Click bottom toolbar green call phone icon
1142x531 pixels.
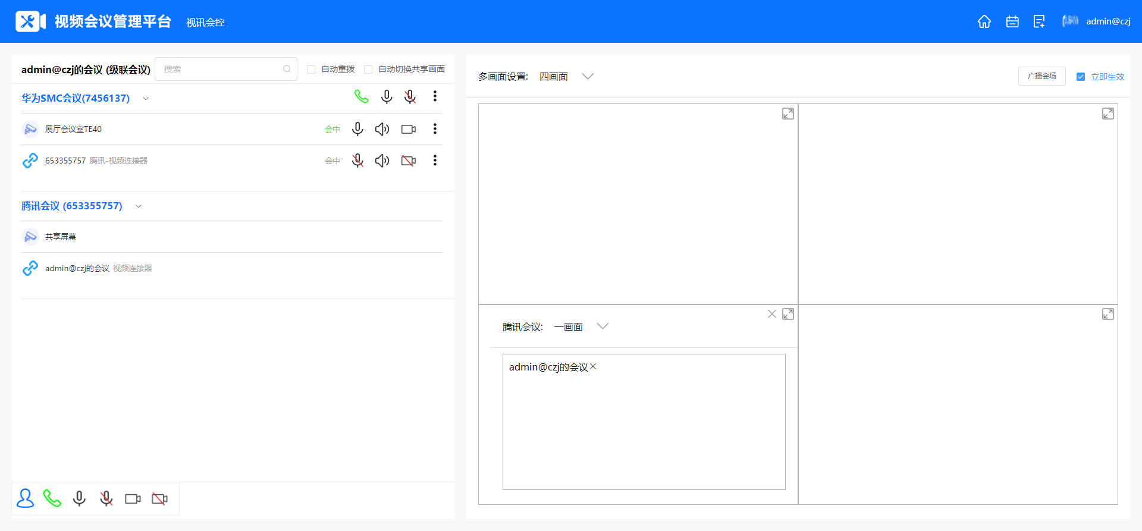coord(52,498)
